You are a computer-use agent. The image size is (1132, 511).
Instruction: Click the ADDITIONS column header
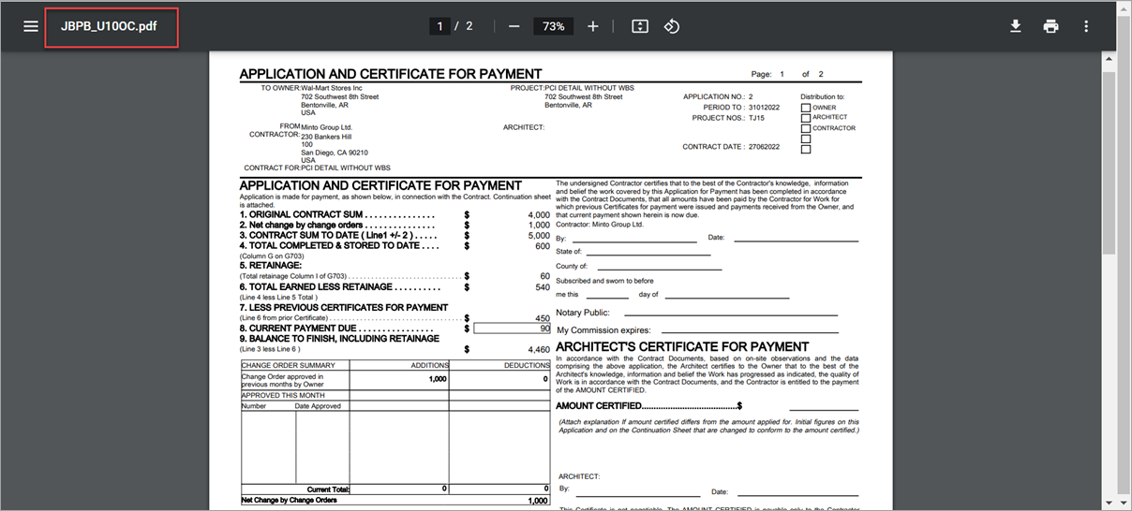pyautogui.click(x=429, y=366)
